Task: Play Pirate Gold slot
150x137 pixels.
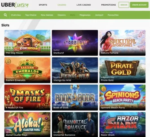Action: (122, 70)
